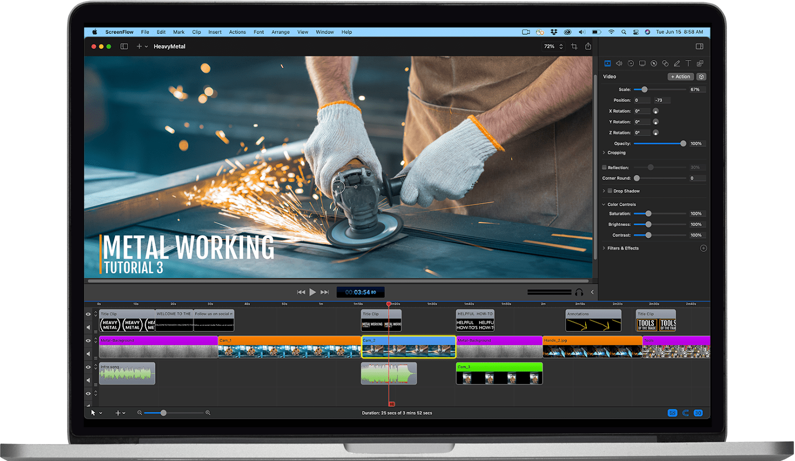Open the Audio properties tab

coord(619,64)
